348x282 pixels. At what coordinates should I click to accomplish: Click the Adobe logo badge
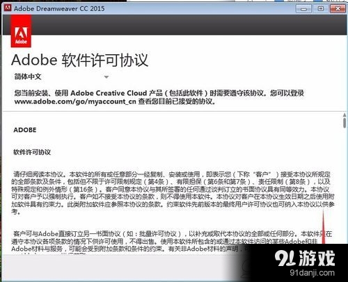21,31
